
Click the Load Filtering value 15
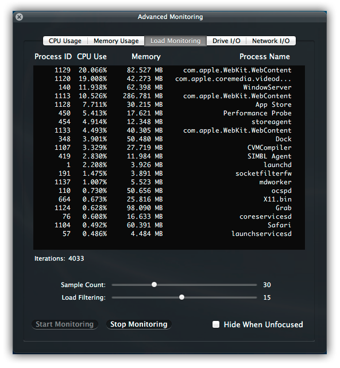tap(267, 297)
